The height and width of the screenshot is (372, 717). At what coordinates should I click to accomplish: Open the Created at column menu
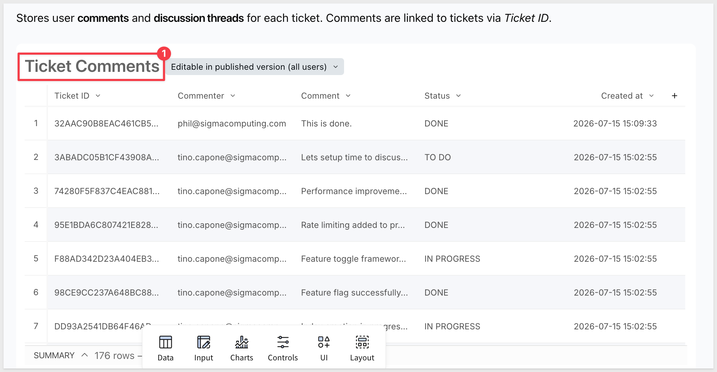[x=651, y=96]
